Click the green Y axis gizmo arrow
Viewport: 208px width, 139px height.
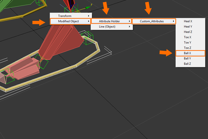[88, 7]
